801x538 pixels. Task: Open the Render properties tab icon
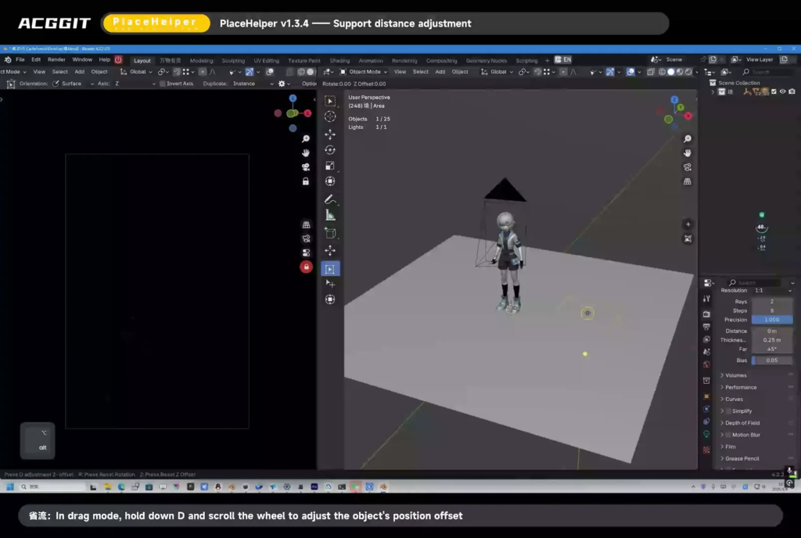pos(706,314)
